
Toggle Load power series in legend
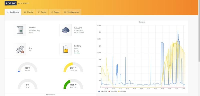[x=103, y=91]
